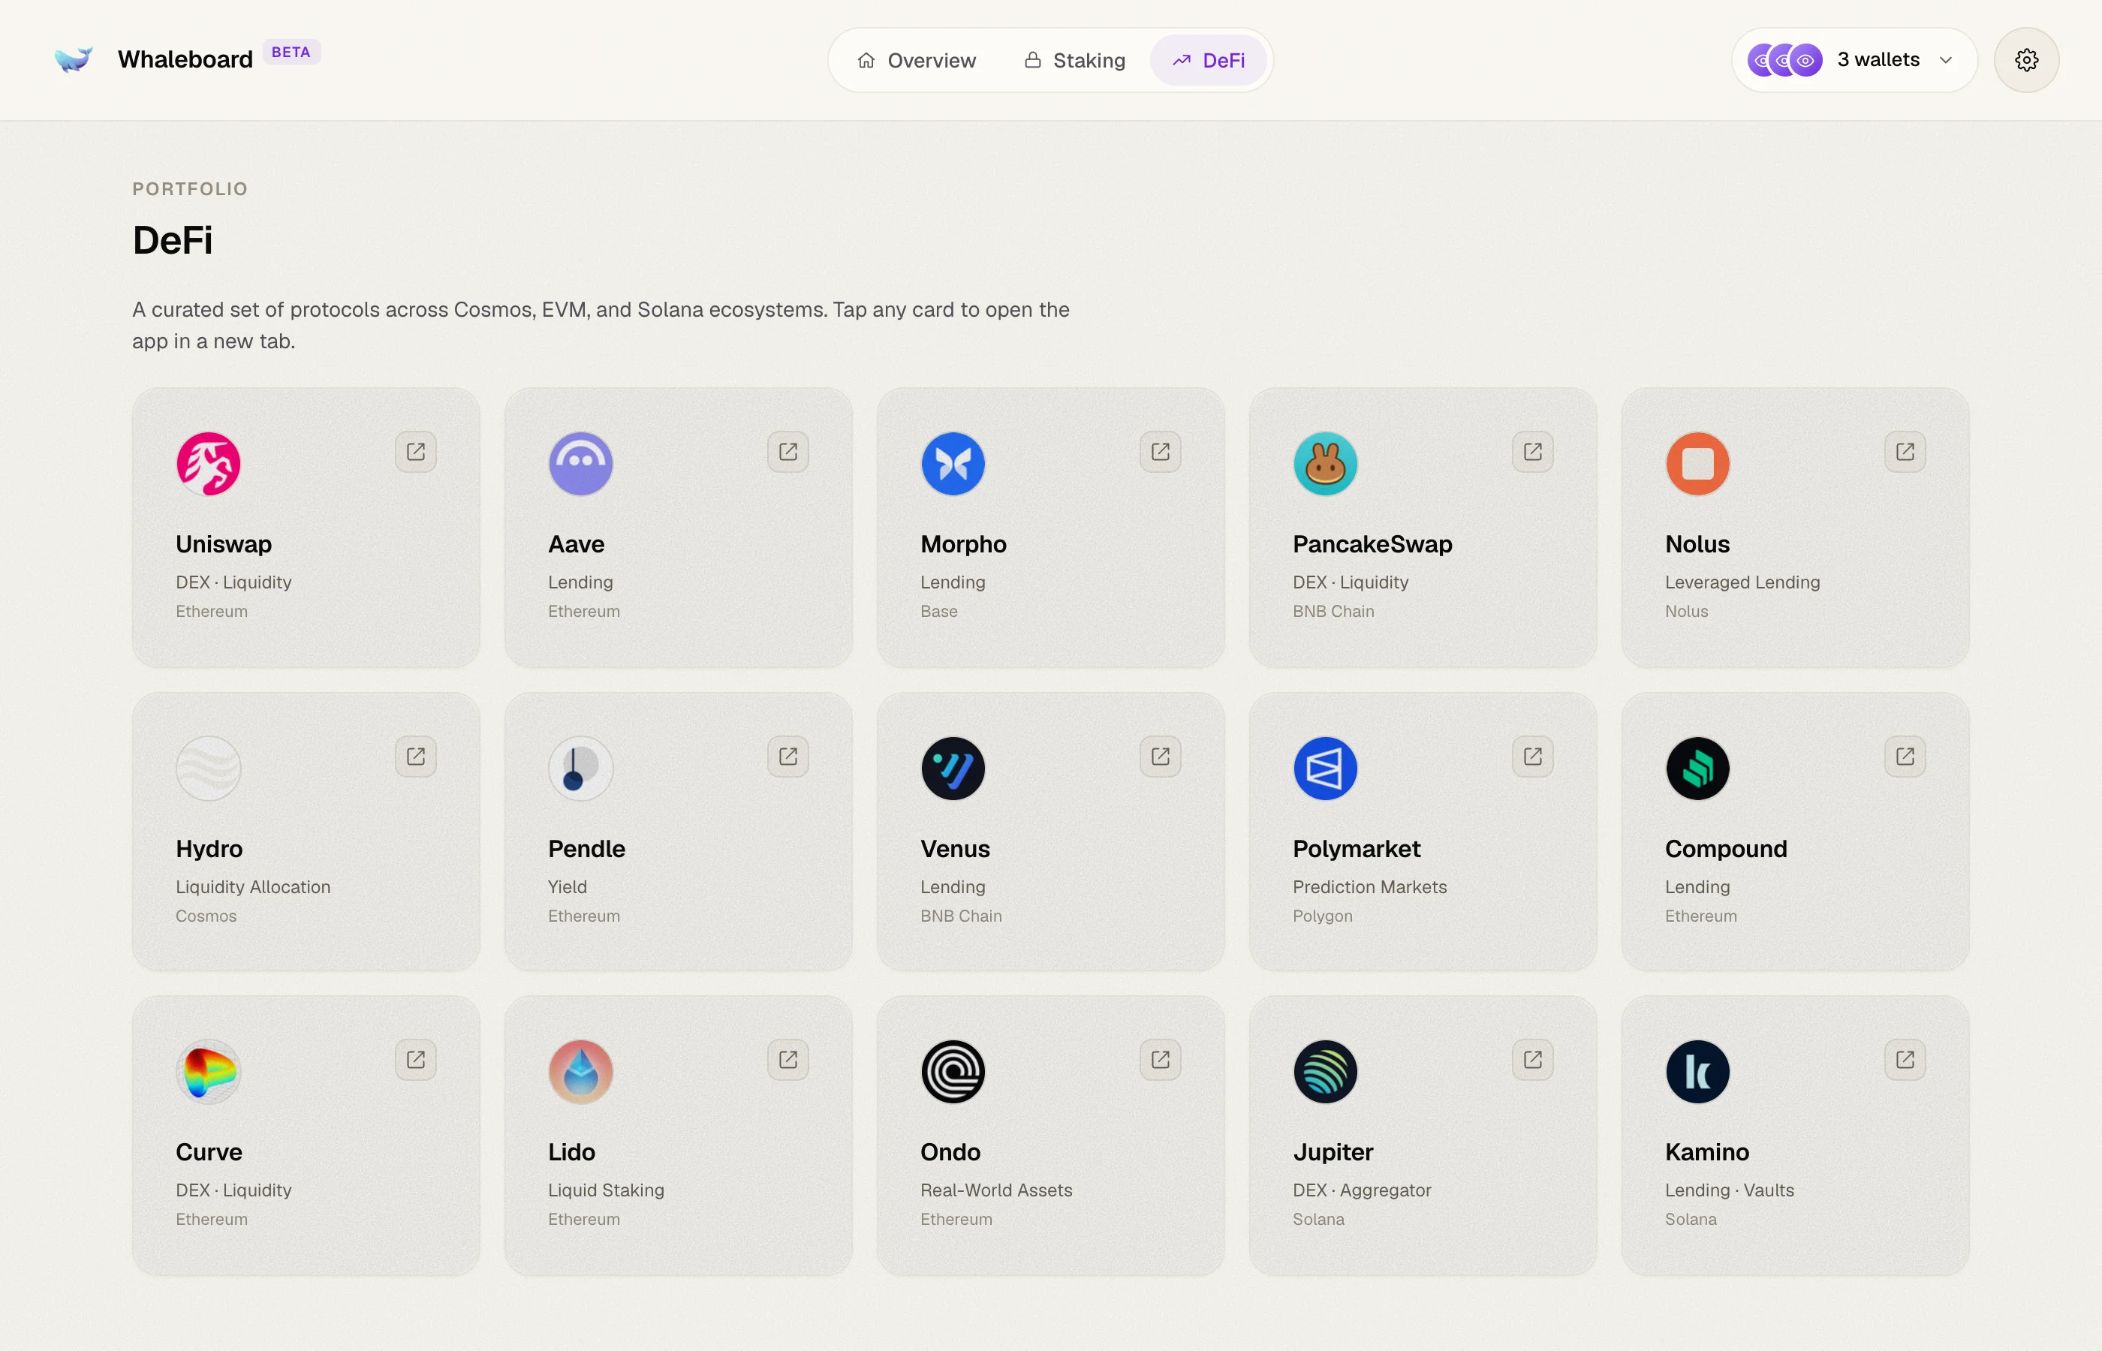Click the PancakeSwap bunny logo
Viewport: 2102px width, 1351px height.
pos(1326,464)
